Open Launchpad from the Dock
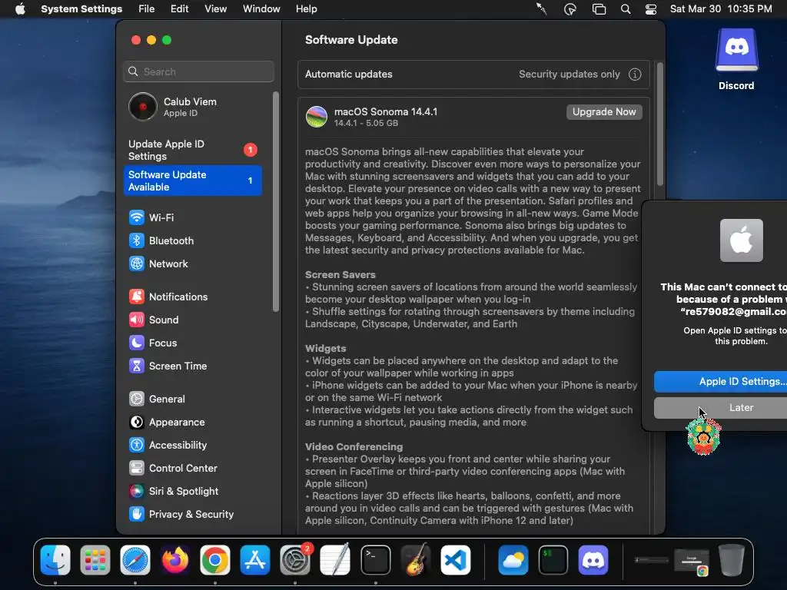 [95, 560]
